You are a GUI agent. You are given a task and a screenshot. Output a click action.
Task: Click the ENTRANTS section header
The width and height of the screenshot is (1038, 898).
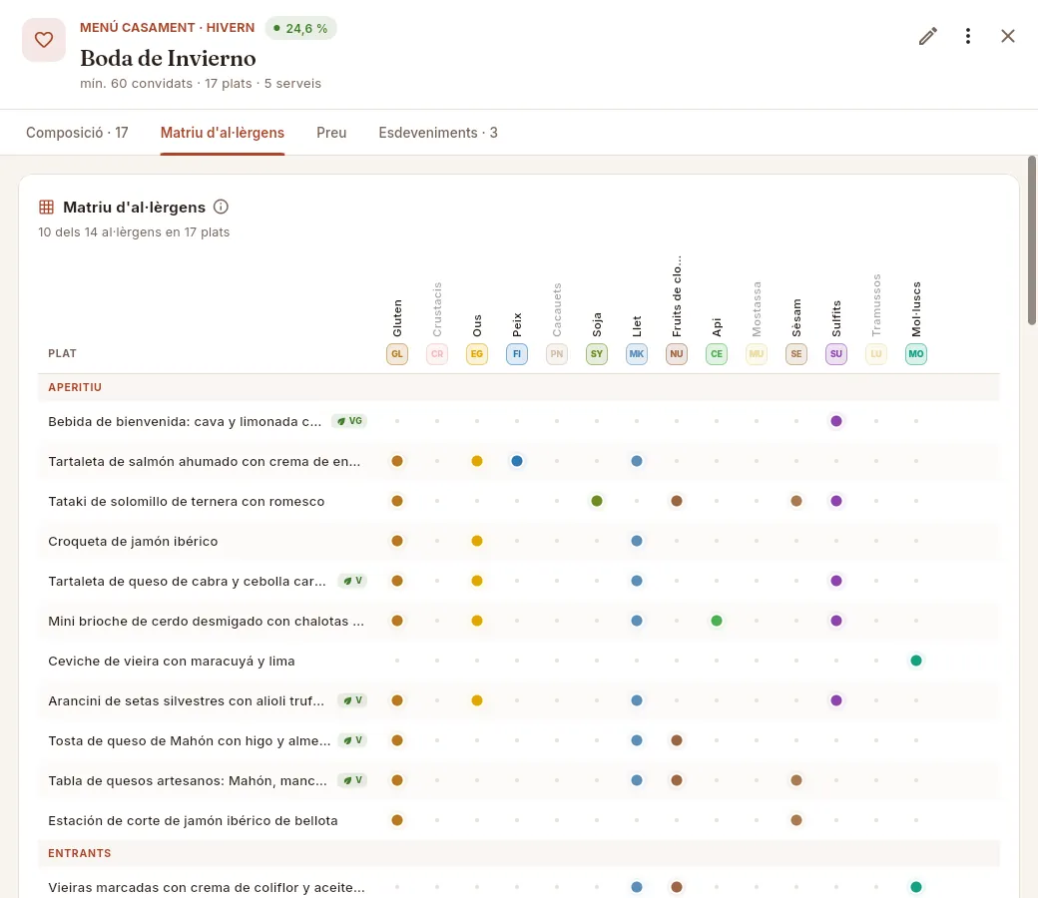(80, 853)
